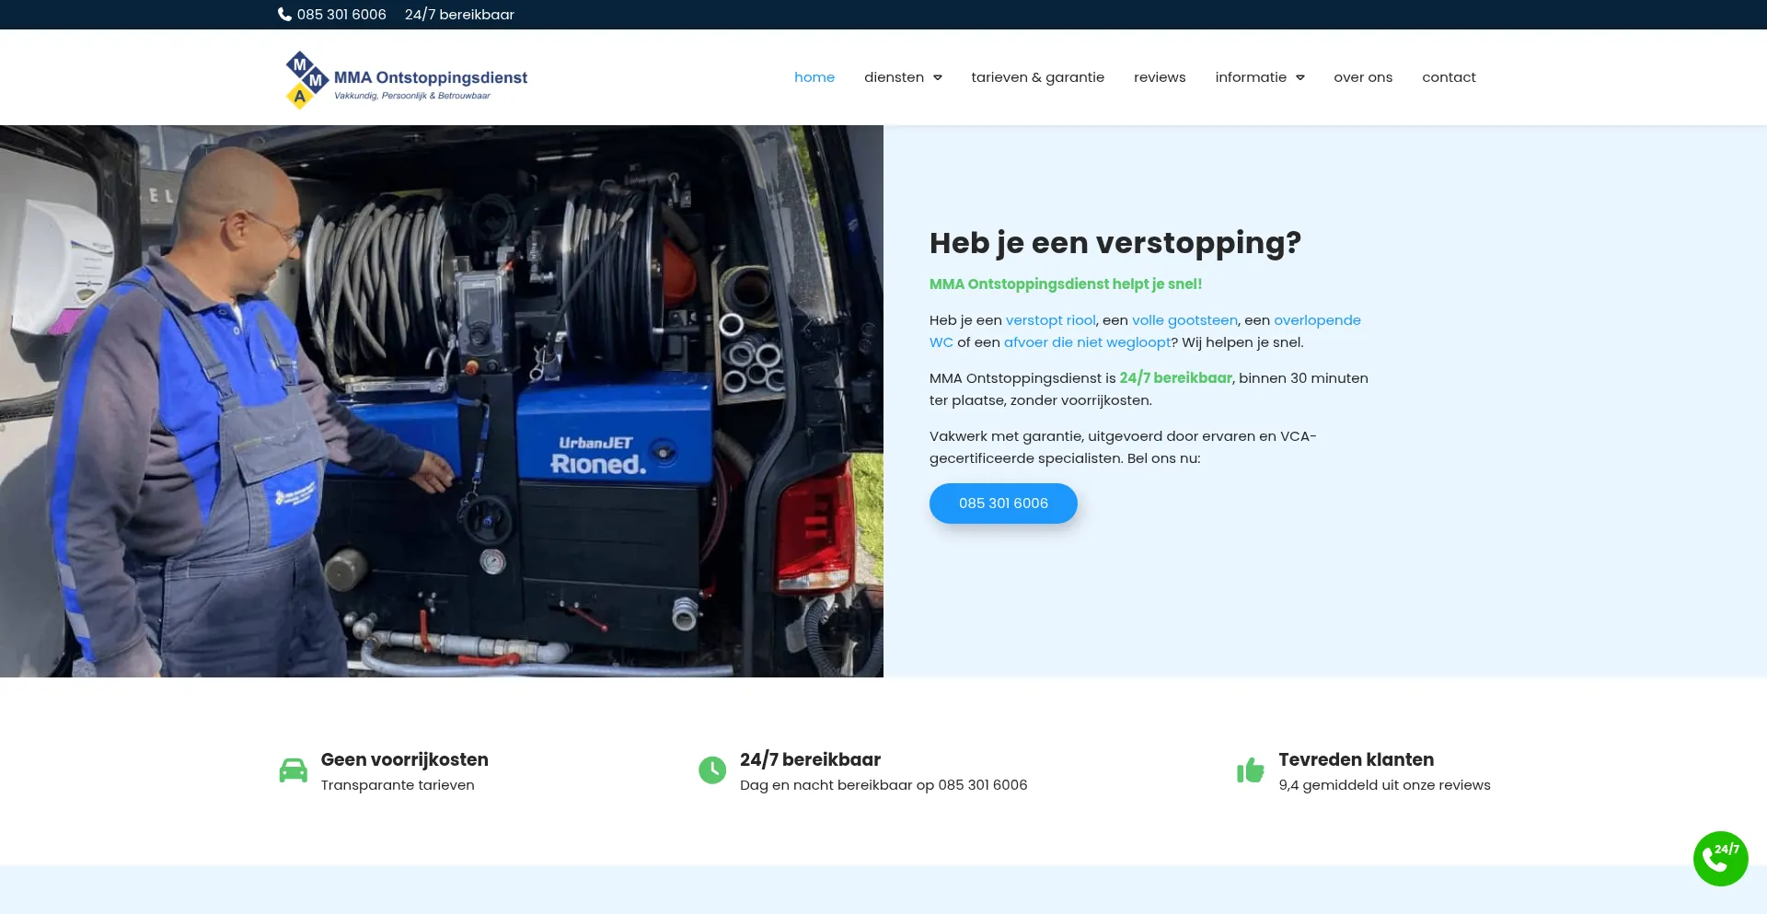Click the clock icon above 24/7 bereikbaar
This screenshot has width=1767, height=914.
click(x=712, y=769)
